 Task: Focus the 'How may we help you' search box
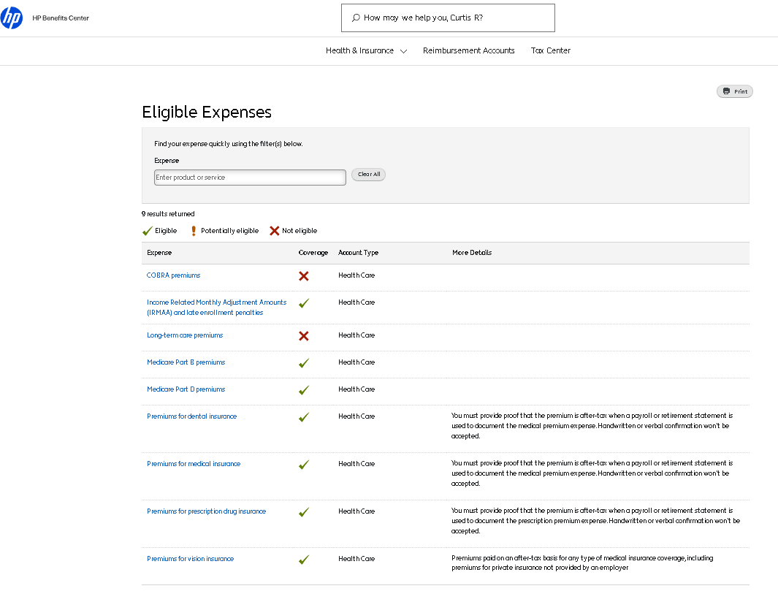click(x=453, y=18)
